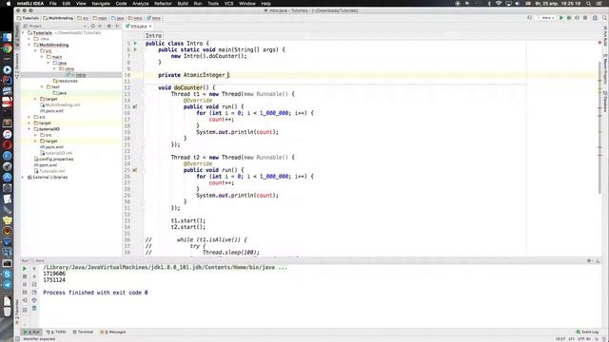Rerun Intro using the Run panel's green arrow
The width and height of the screenshot is (609, 342).
coord(25,268)
